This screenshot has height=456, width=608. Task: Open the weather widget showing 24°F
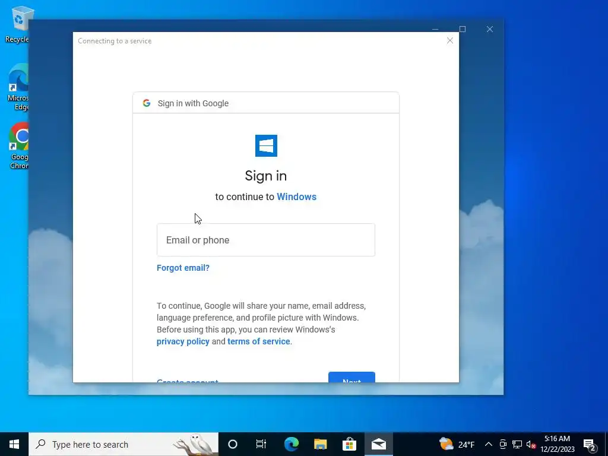[x=457, y=444]
